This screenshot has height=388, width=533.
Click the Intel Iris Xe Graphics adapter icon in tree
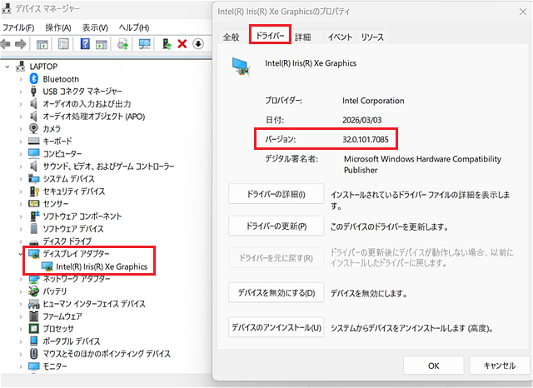click(47, 266)
